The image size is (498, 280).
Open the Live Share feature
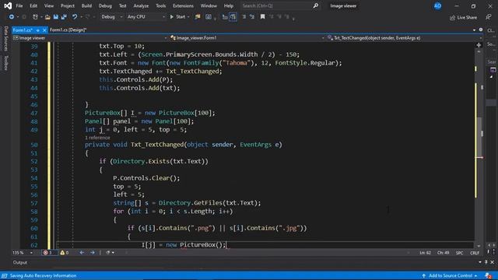click(x=464, y=17)
